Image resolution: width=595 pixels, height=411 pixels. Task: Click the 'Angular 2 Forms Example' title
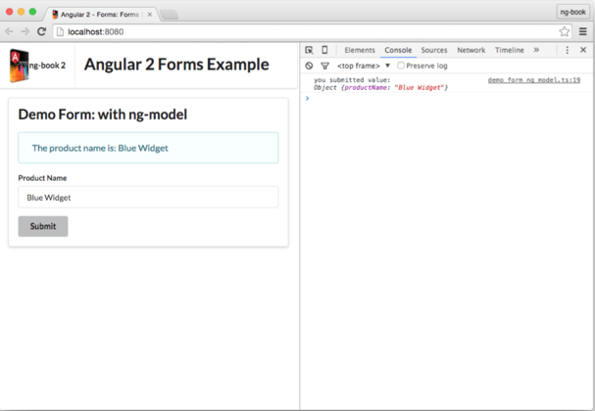point(176,65)
